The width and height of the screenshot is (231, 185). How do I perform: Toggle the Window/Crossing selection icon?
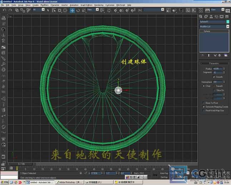click(65, 10)
